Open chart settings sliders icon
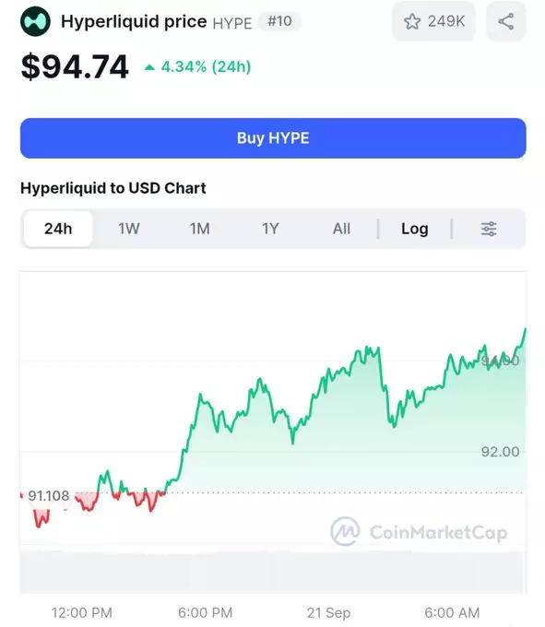 click(x=489, y=229)
